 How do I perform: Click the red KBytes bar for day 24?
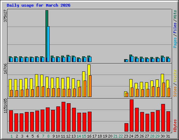131,115
